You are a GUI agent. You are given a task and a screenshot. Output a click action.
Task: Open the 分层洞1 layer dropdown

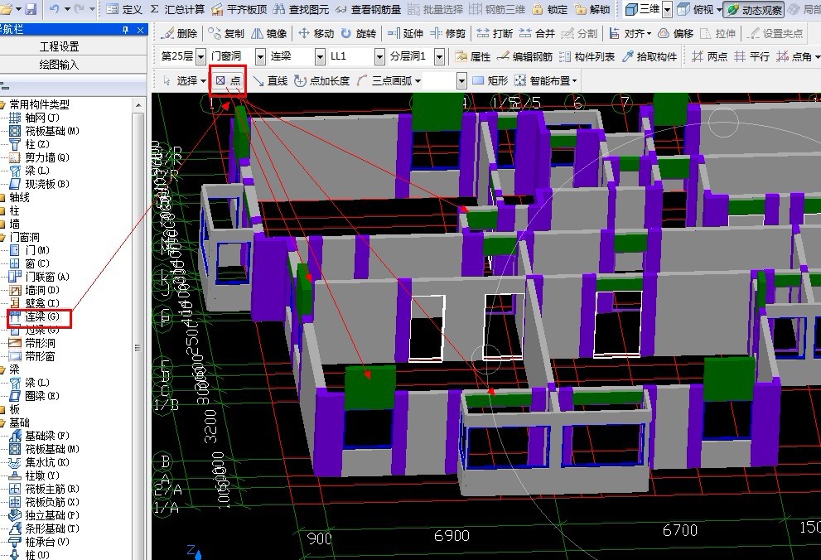tap(440, 56)
